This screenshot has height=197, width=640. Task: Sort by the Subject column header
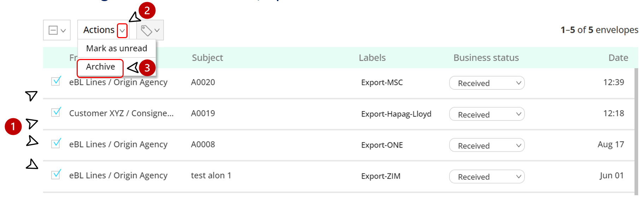[207, 58]
